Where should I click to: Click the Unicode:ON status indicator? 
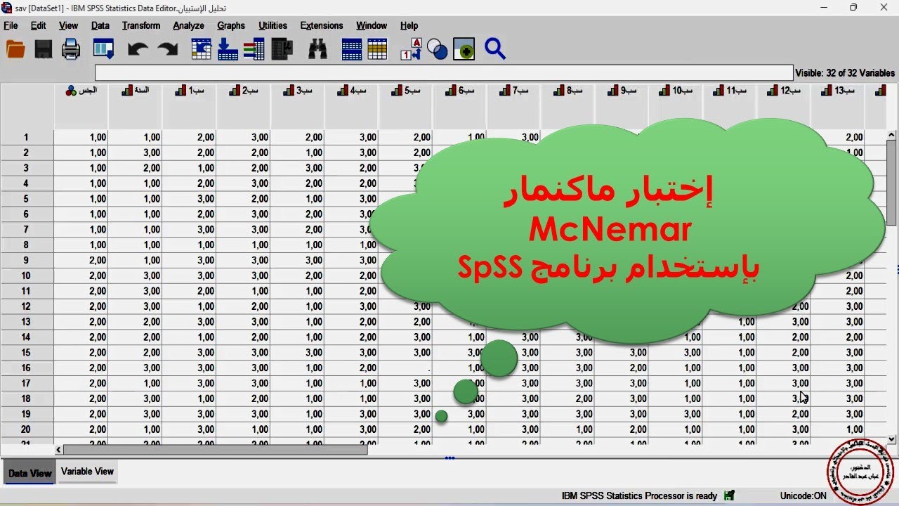coord(803,495)
